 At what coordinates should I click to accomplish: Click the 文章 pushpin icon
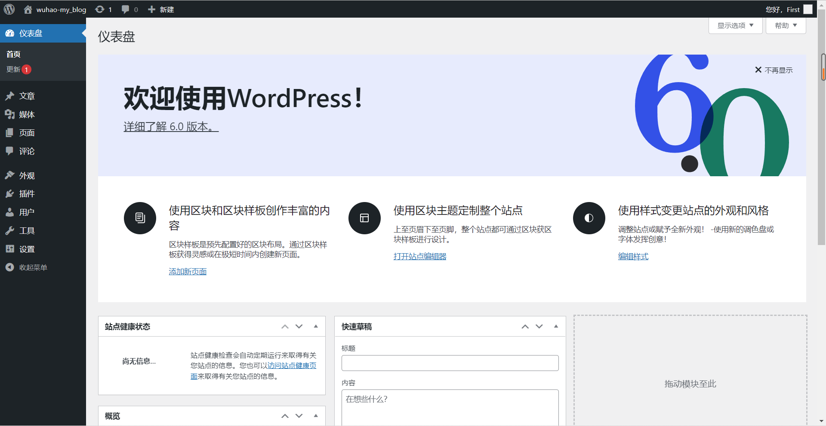tap(10, 96)
